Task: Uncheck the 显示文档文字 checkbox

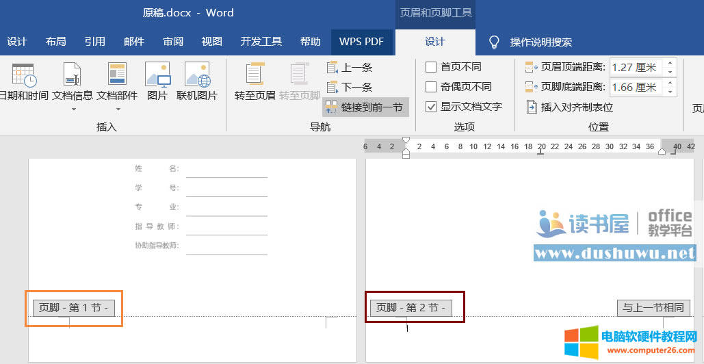Action: click(431, 107)
